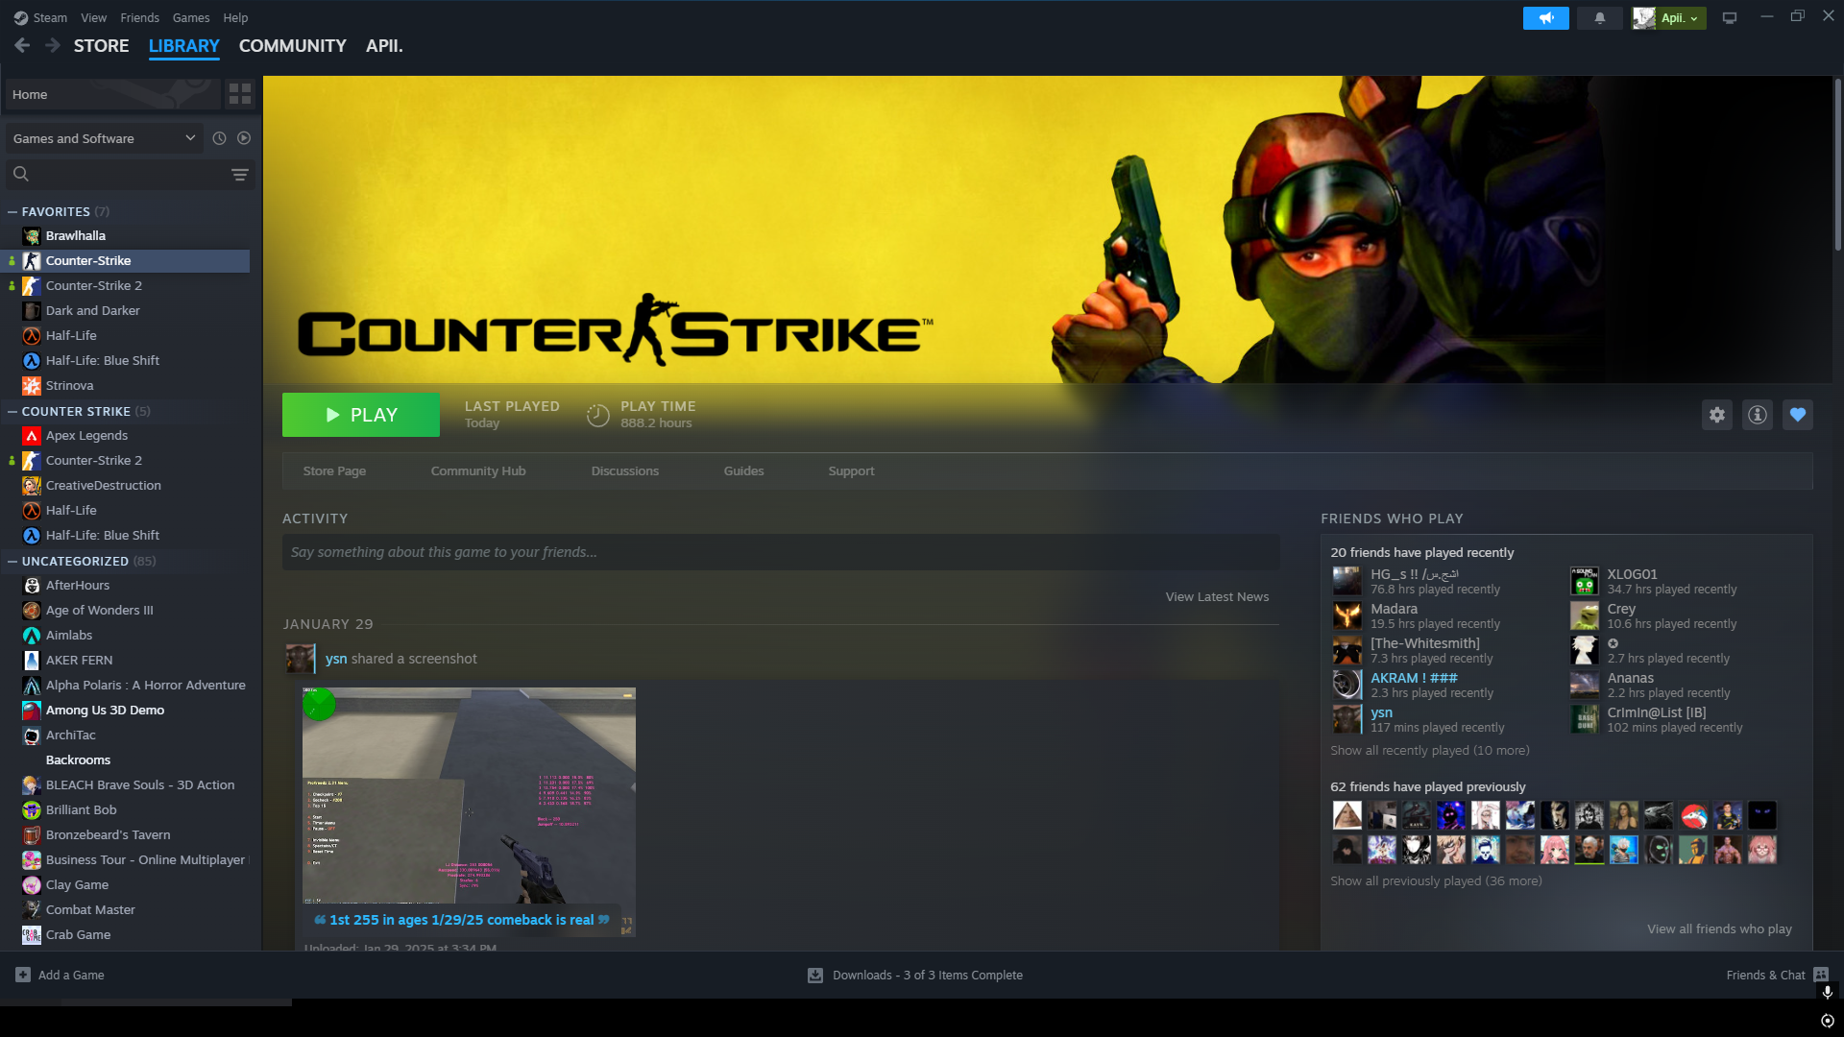Screen dimensions: 1844x1037
Task: Open advanced filter options icon
Action: click(x=240, y=175)
